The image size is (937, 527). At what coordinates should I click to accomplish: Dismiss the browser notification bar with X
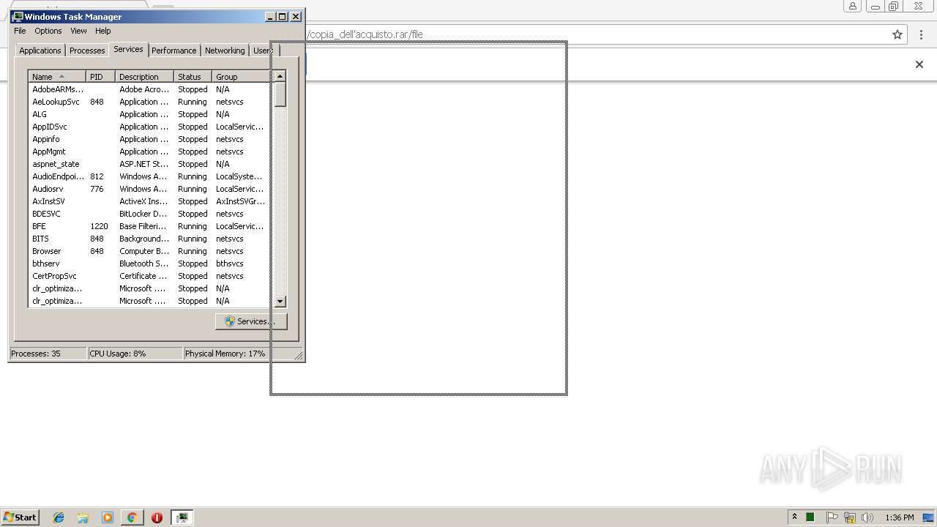click(919, 64)
